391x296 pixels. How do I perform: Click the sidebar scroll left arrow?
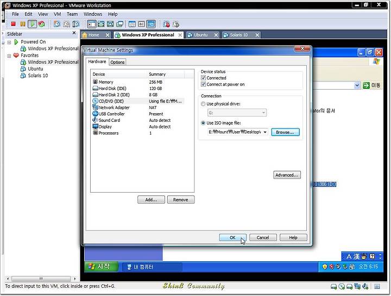(x=8, y=279)
